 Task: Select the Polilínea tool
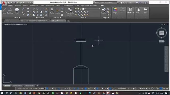10,11
